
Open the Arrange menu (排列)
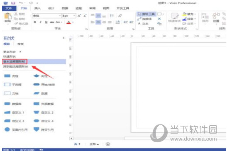205,18
